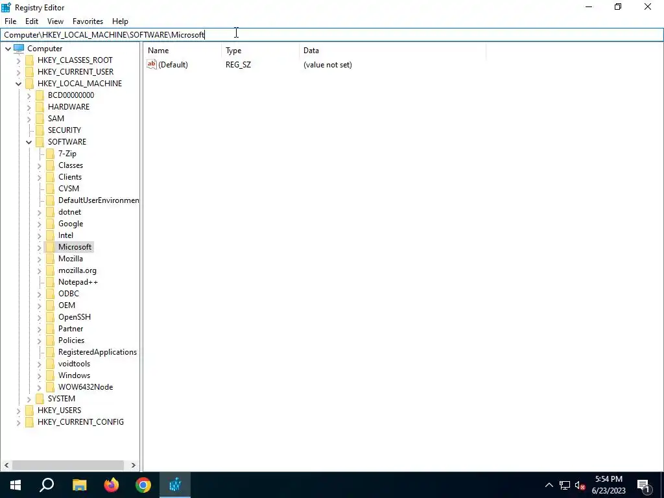This screenshot has height=498, width=664.
Task: Click the Computer icon in tree
Action: 19,48
